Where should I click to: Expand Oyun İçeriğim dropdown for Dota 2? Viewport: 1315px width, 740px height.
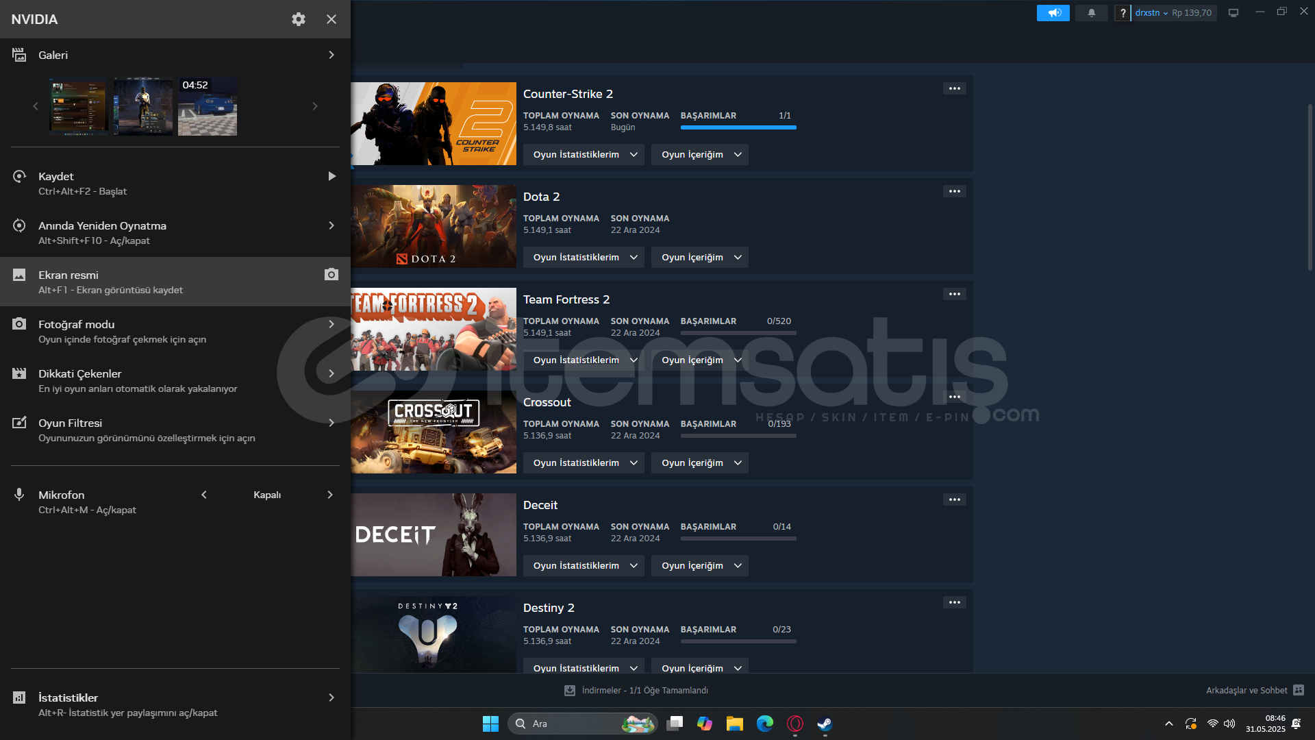tap(699, 258)
